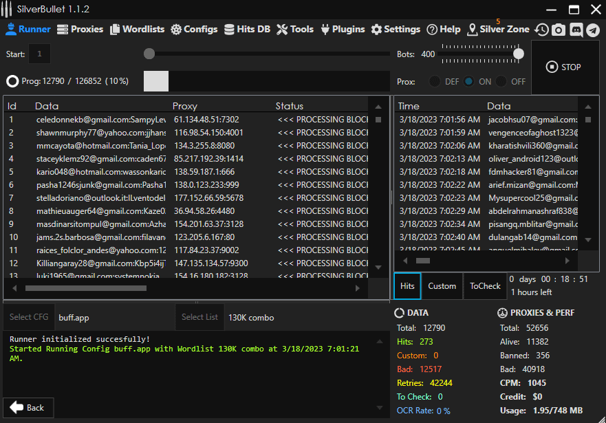Screen dimensions: 606x423
Task: Click the Select CFG button
Action: pos(29,317)
